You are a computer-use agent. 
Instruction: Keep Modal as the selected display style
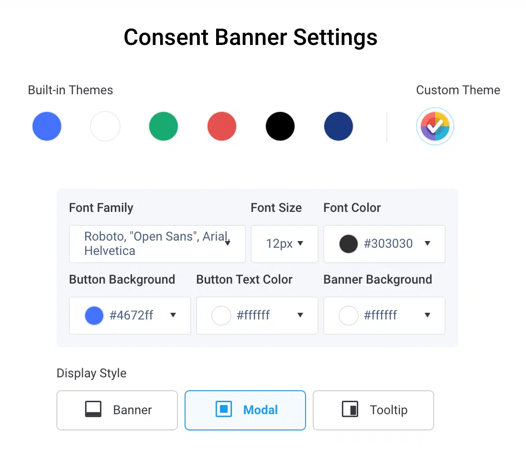point(245,409)
